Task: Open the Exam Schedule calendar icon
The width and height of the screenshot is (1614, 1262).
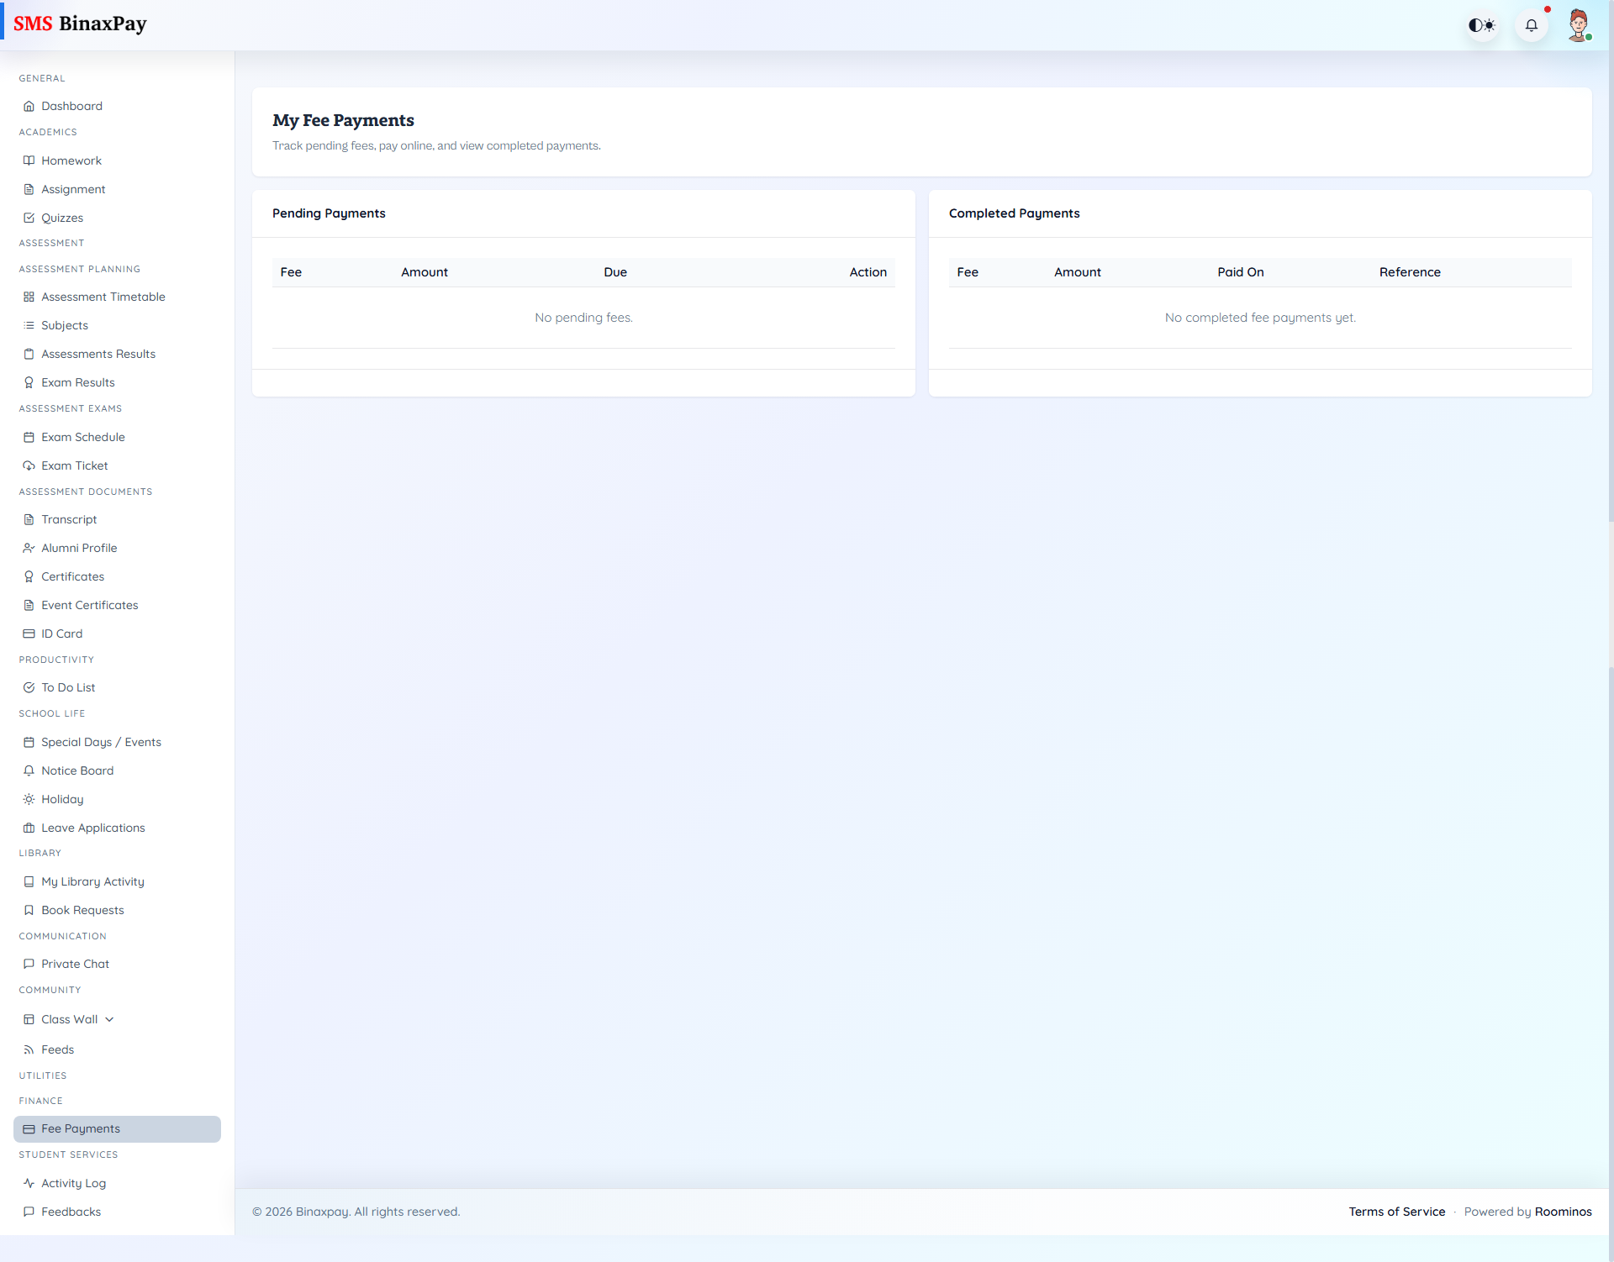Action: click(x=29, y=437)
